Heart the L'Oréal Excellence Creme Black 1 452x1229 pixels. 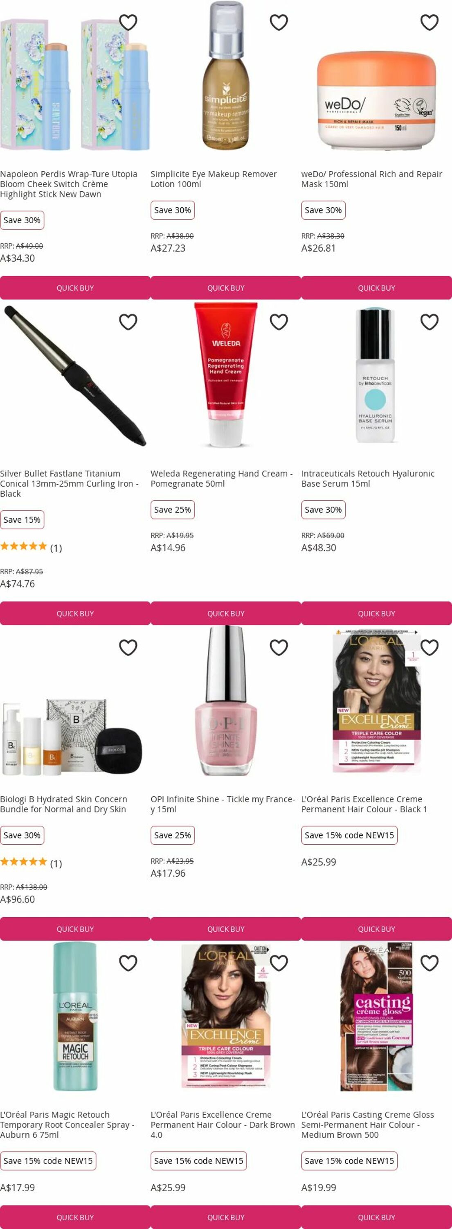click(429, 647)
